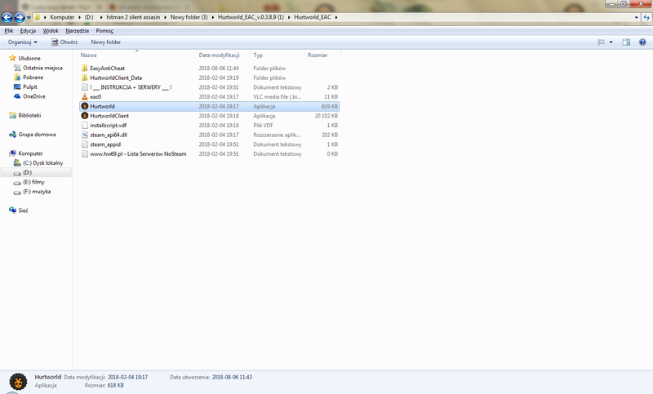Open view options dropdown arrow
This screenshot has height=394, width=653.
611,42
